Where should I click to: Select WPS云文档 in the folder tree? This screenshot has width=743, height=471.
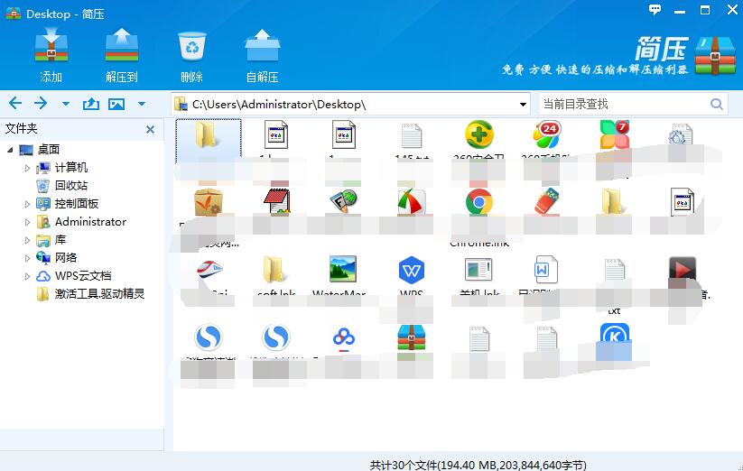click(x=83, y=275)
